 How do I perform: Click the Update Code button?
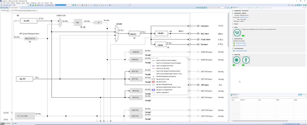(x=39, y=5)
